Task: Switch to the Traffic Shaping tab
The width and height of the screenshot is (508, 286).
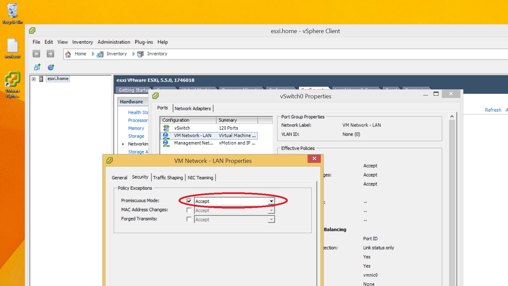Action: [x=168, y=178]
